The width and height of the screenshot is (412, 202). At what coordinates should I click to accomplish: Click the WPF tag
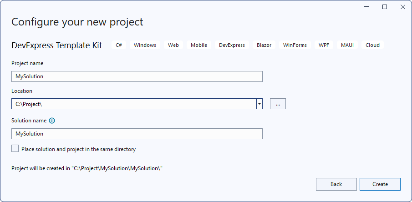coord(324,45)
